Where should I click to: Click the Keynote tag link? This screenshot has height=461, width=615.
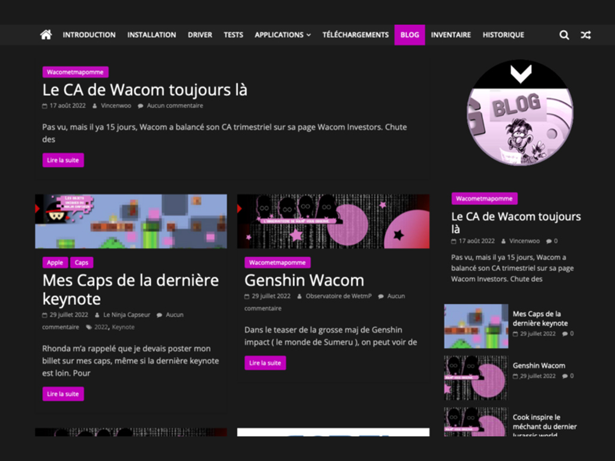point(123,327)
